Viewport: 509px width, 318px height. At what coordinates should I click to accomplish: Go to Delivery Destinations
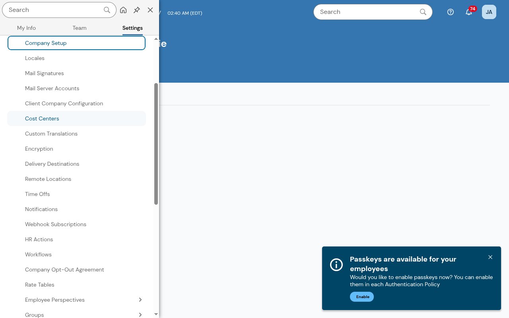77,164
